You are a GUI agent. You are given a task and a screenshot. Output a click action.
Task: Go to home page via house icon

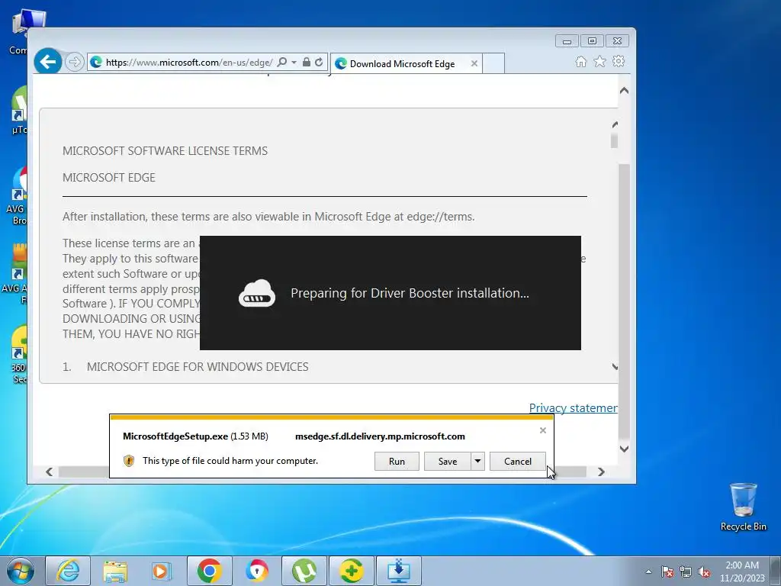(580, 61)
